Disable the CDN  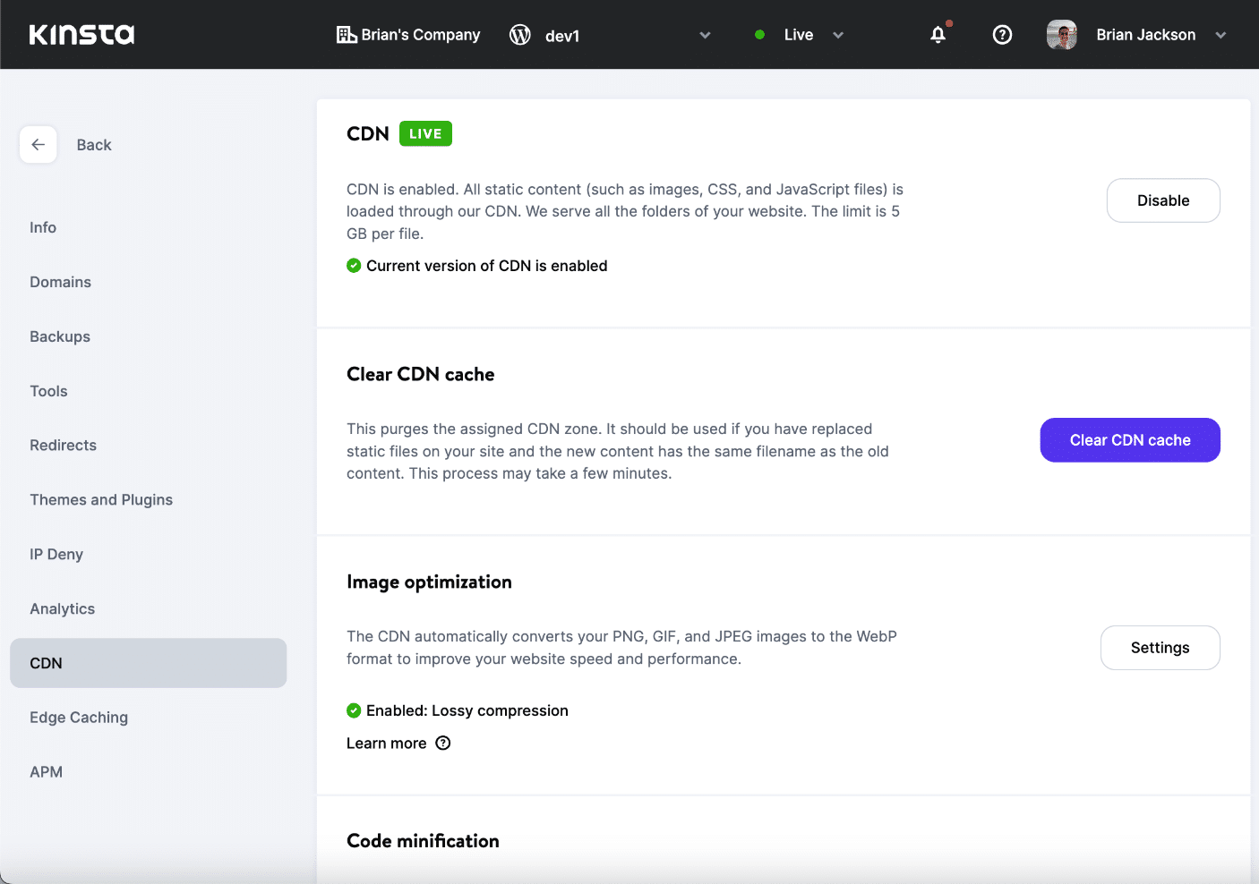coord(1163,200)
